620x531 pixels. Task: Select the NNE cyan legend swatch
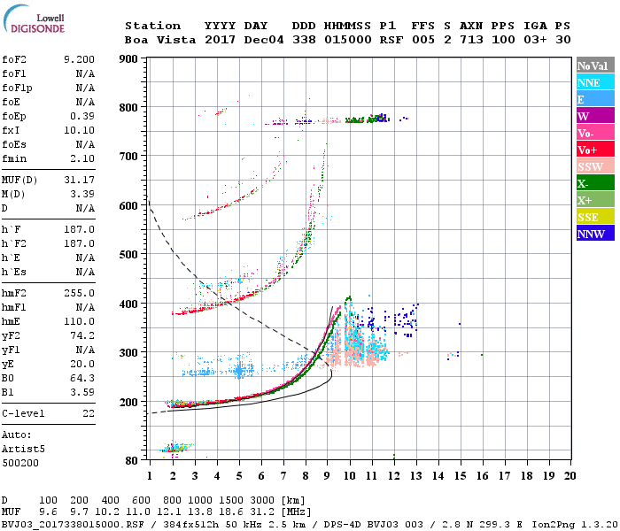(x=595, y=82)
